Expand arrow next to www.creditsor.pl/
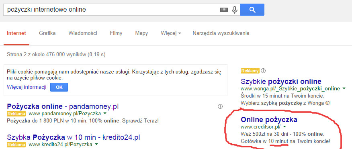Screen dimensions: 352x149 (x=284, y=127)
